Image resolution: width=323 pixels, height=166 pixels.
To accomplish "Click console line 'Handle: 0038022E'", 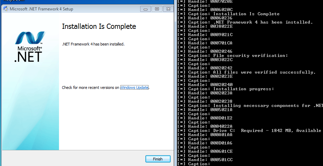I will (x=205, y=26).
